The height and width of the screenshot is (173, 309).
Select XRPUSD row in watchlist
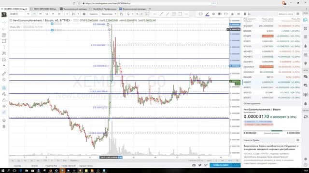coord(271,92)
